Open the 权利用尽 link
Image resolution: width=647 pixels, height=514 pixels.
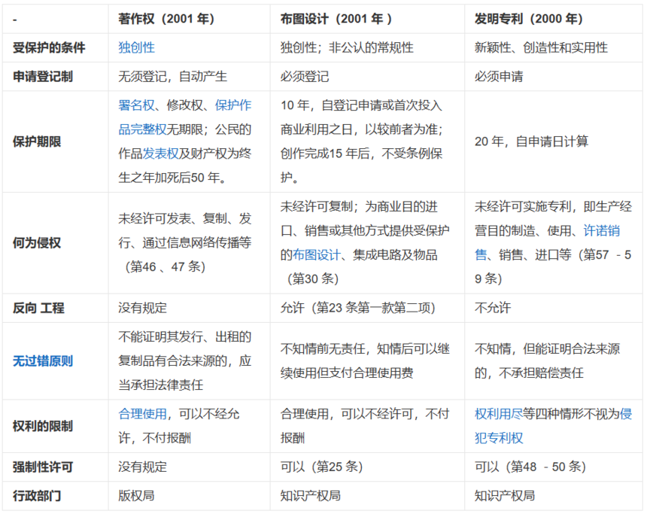[499, 414]
